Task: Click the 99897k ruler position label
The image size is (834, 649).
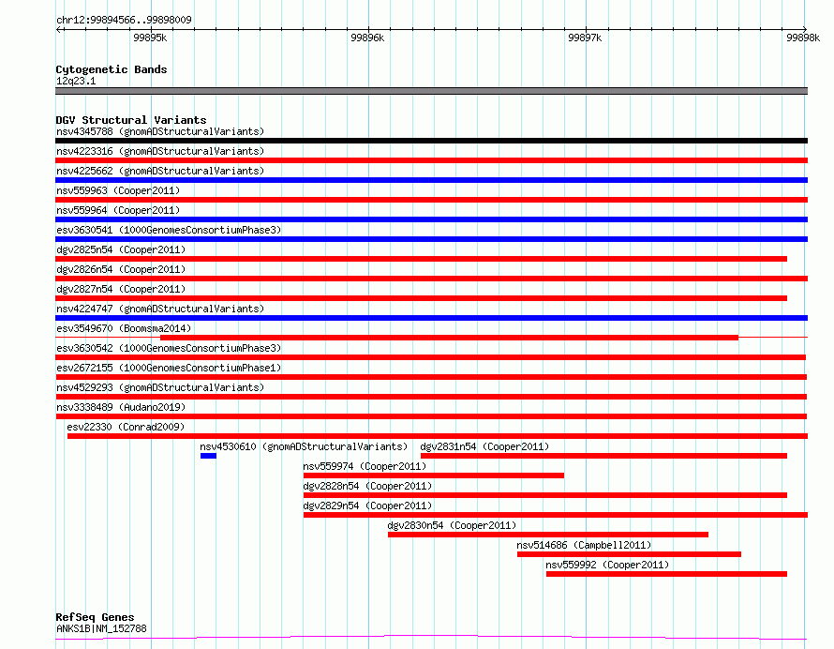Action: 585,38
